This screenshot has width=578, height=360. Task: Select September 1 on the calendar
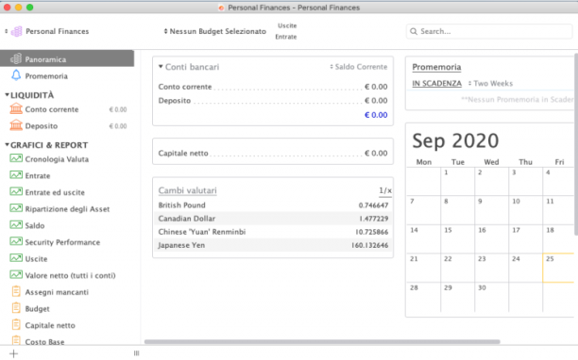tap(457, 181)
